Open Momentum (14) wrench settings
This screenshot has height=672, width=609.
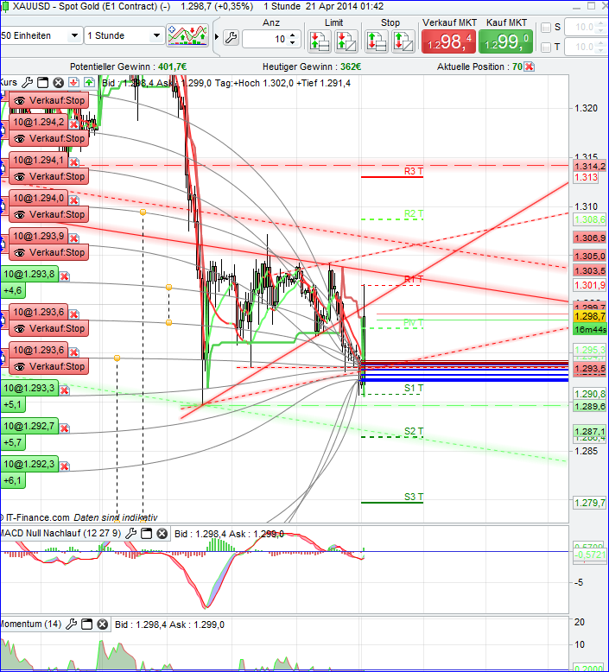[71, 624]
